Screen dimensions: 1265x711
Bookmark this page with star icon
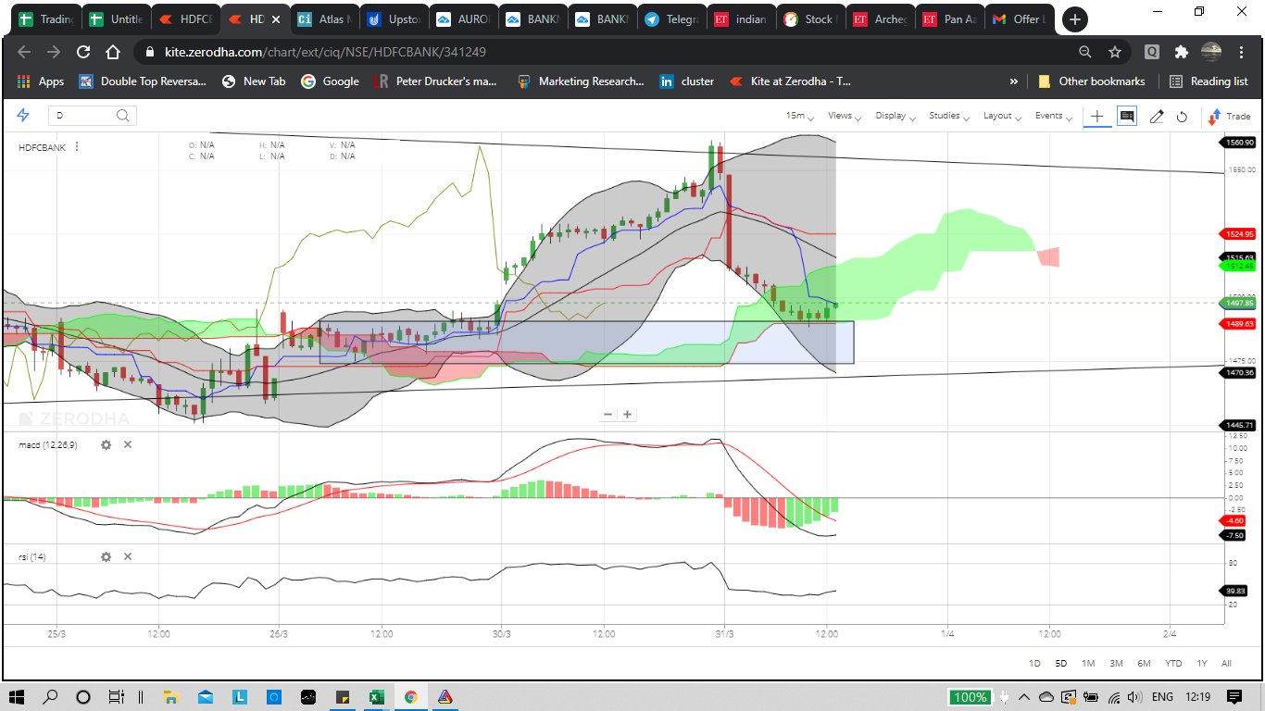(x=1114, y=52)
